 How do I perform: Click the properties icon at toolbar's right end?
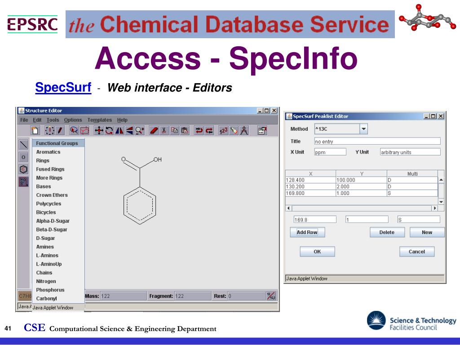click(262, 130)
